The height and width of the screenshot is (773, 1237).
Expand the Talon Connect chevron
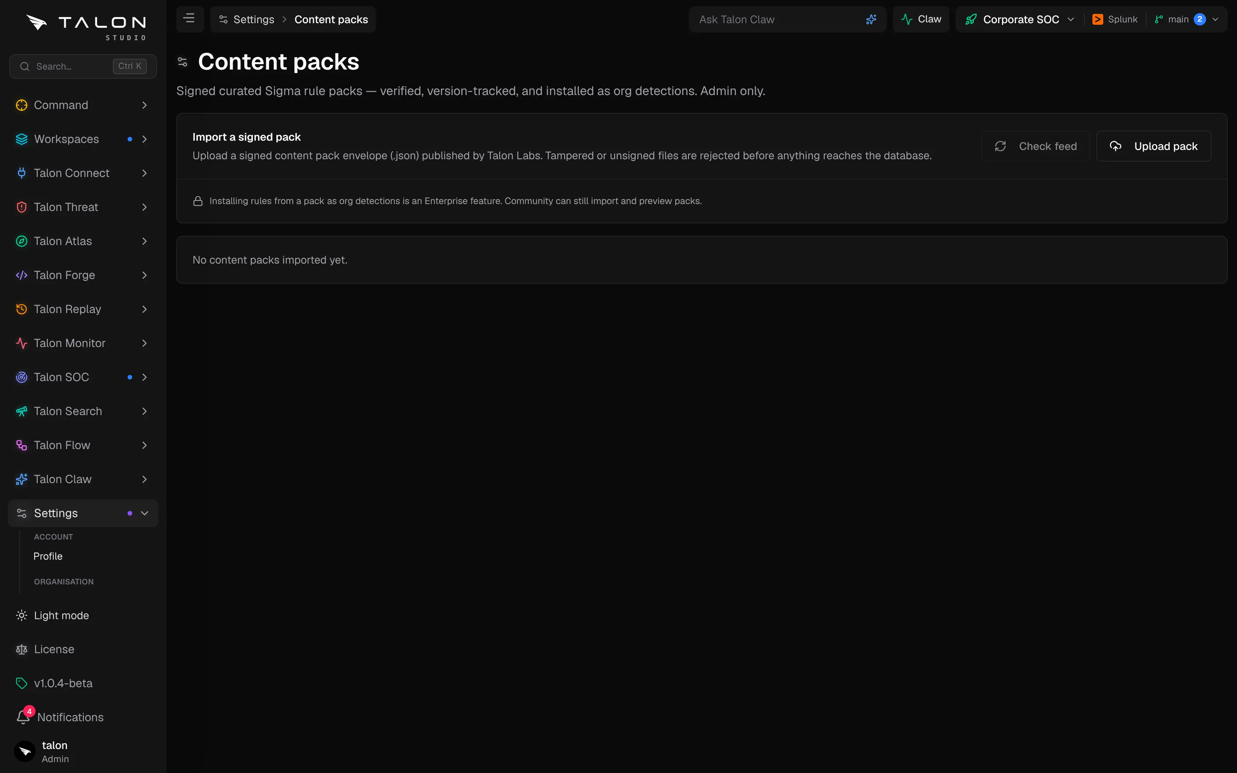[145, 173]
